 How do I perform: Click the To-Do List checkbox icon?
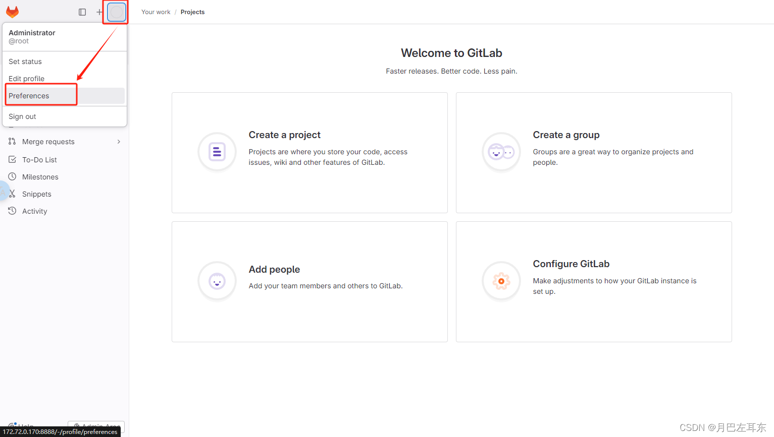(x=12, y=160)
